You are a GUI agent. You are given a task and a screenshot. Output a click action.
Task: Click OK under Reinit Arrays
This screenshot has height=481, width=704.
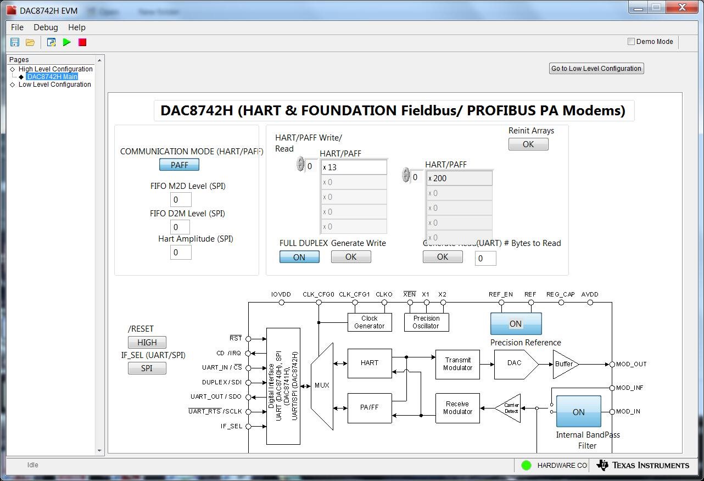528,144
